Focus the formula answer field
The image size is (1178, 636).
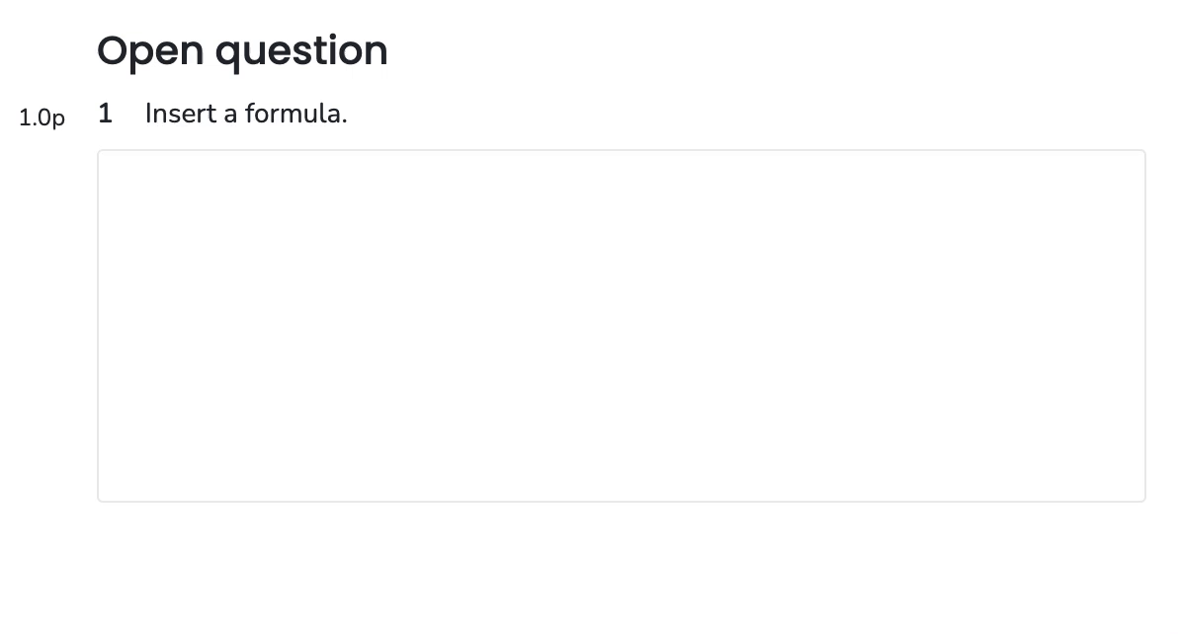click(622, 326)
